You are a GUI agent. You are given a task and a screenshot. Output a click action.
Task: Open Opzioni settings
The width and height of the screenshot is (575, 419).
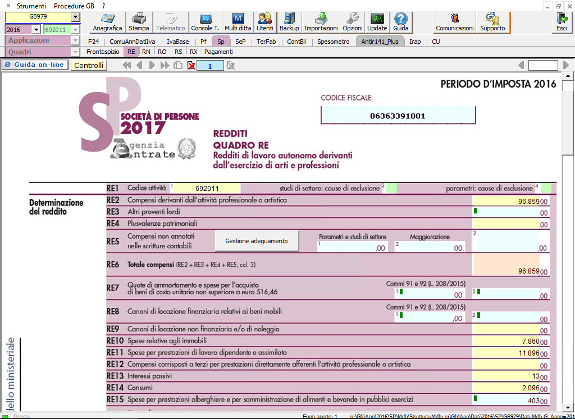click(x=353, y=22)
